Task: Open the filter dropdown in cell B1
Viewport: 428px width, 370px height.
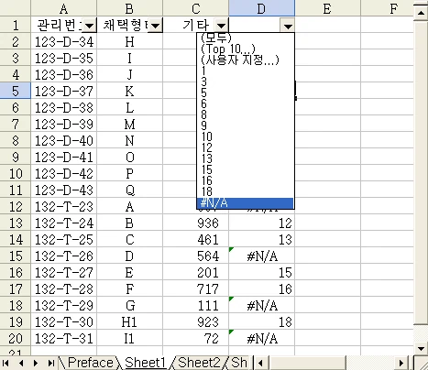Action: click(156, 26)
